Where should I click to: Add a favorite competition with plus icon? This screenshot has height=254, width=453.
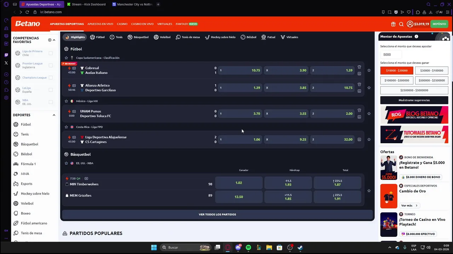pos(50,40)
